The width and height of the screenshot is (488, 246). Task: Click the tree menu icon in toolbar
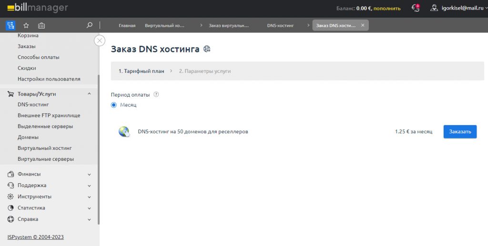10,25
